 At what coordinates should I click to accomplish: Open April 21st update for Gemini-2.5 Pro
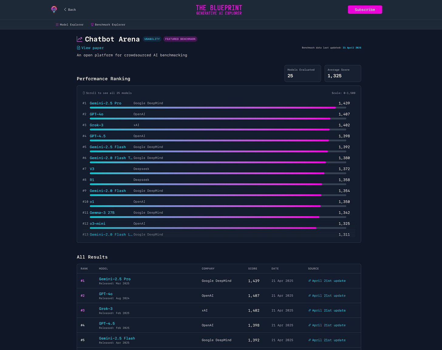point(327,281)
